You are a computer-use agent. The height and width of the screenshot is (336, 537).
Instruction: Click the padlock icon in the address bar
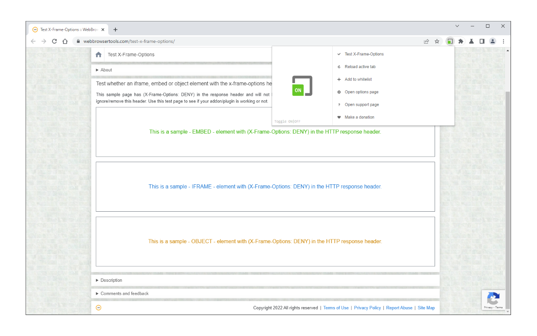pyautogui.click(x=78, y=41)
